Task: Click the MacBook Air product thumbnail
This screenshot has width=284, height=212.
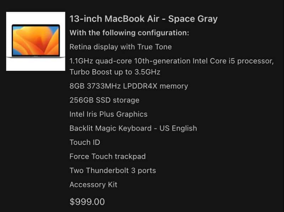Action: tap(35, 41)
